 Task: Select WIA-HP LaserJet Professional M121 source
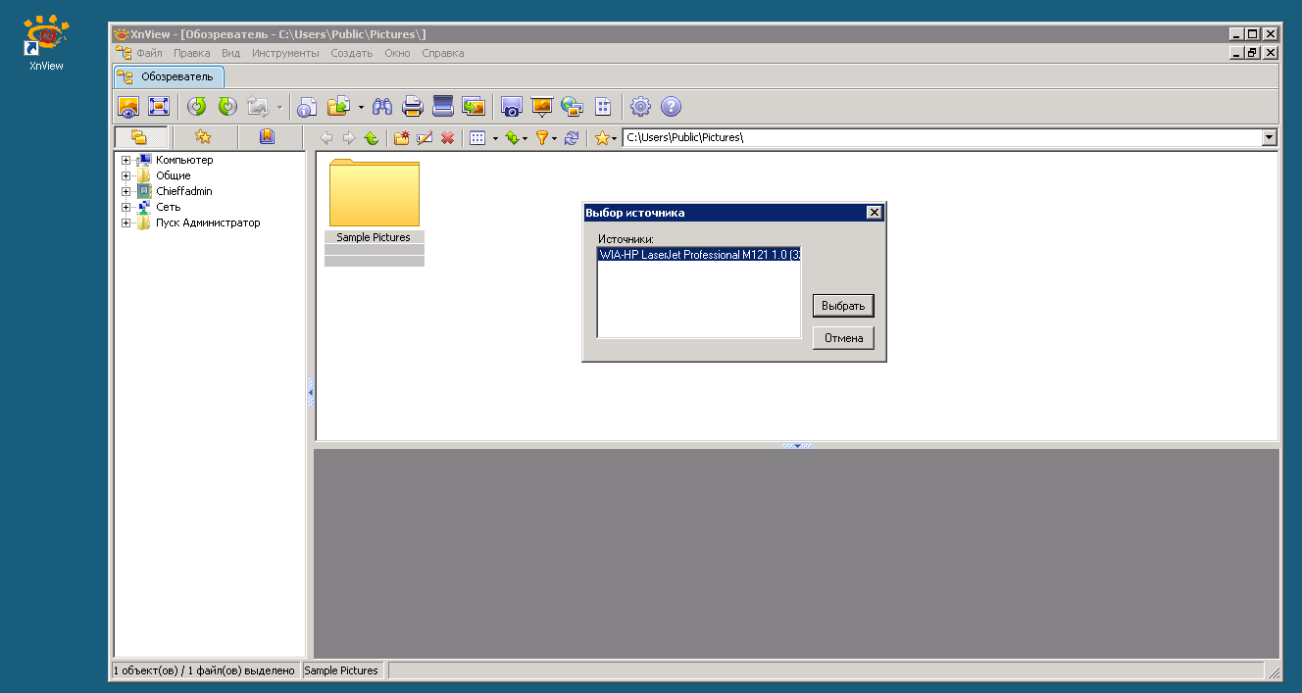tap(699, 255)
